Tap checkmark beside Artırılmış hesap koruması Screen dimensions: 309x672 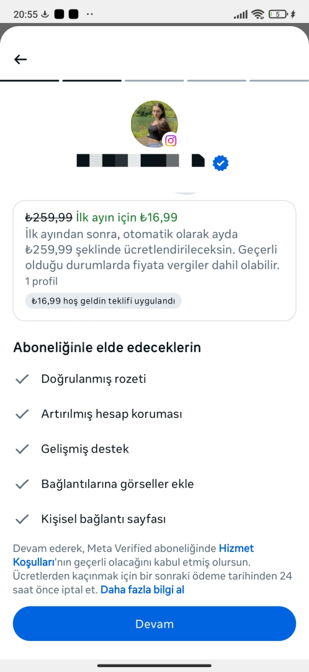pos(22,414)
